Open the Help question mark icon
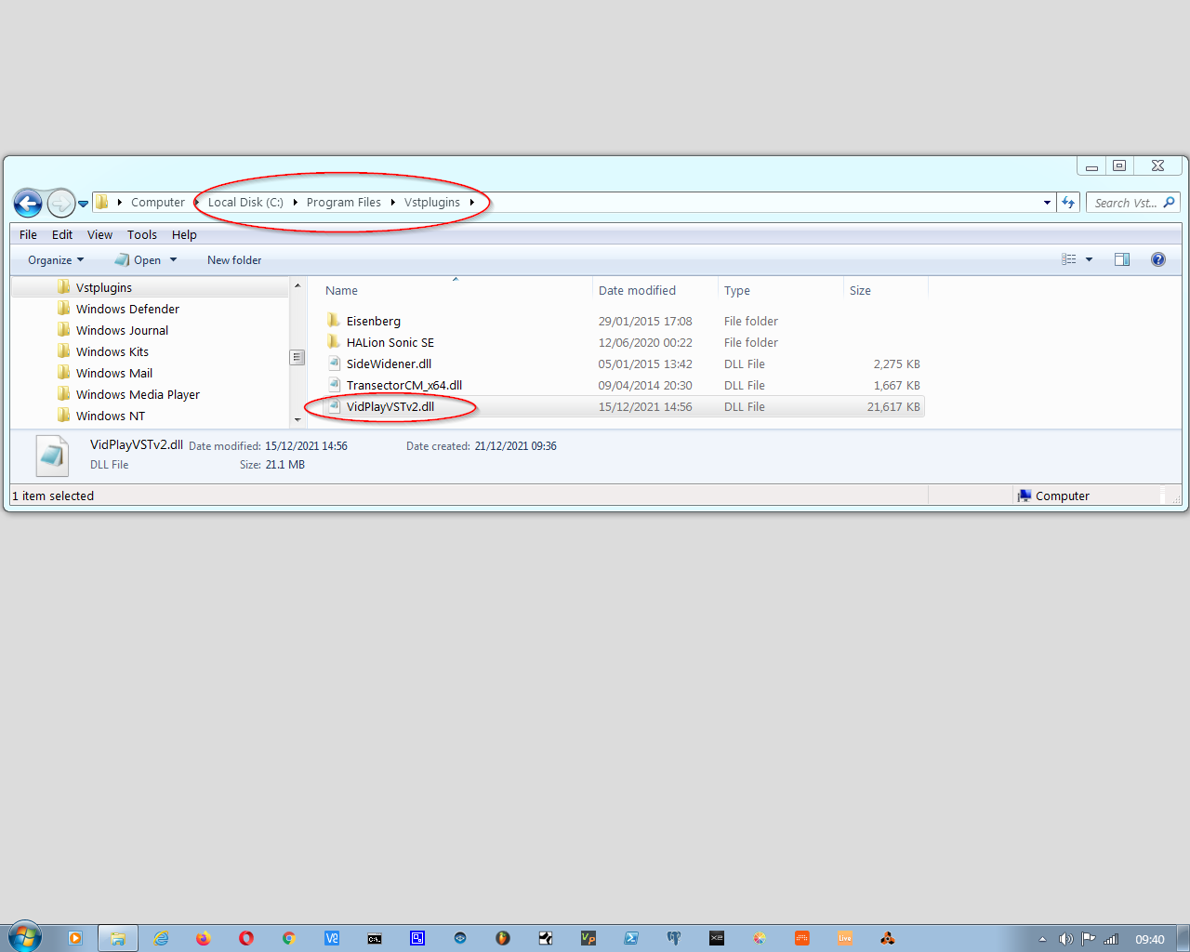The image size is (1190, 952). point(1157,260)
